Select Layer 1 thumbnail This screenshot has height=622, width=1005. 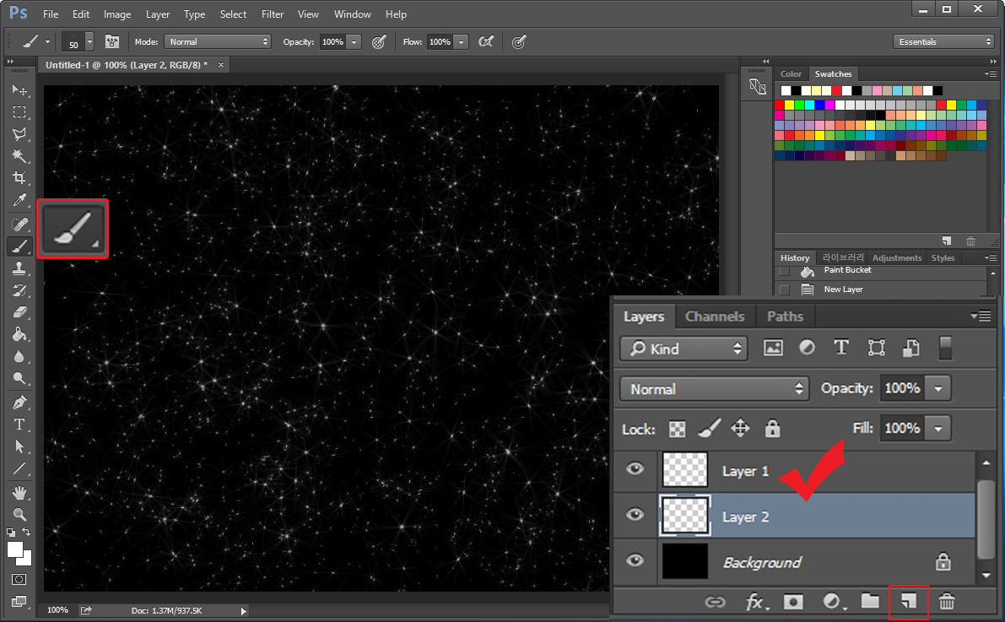(x=684, y=469)
